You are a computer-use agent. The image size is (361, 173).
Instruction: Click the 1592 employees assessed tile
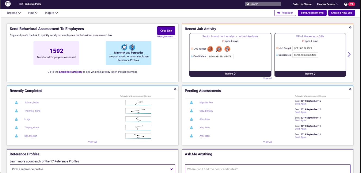pos(56,53)
